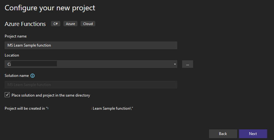Click the Azure Functions template title
Viewport: 274px width, 140px height.
pos(25,24)
